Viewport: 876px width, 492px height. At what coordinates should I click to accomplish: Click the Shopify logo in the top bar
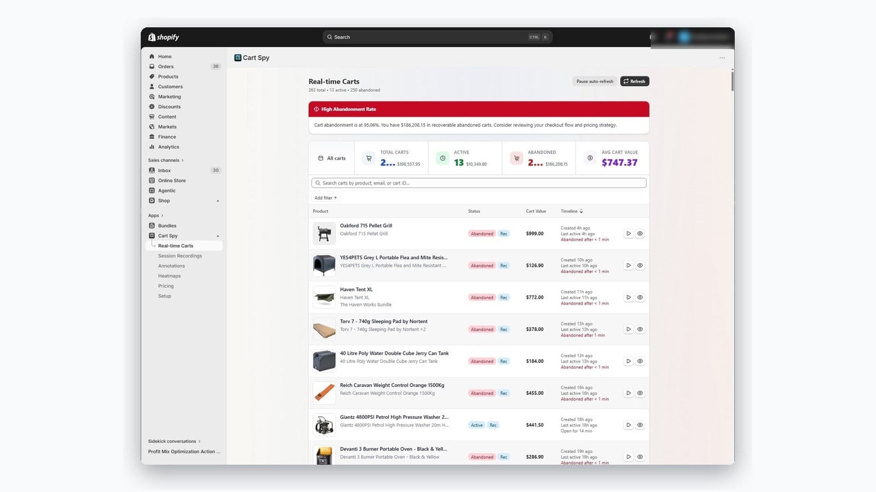164,37
